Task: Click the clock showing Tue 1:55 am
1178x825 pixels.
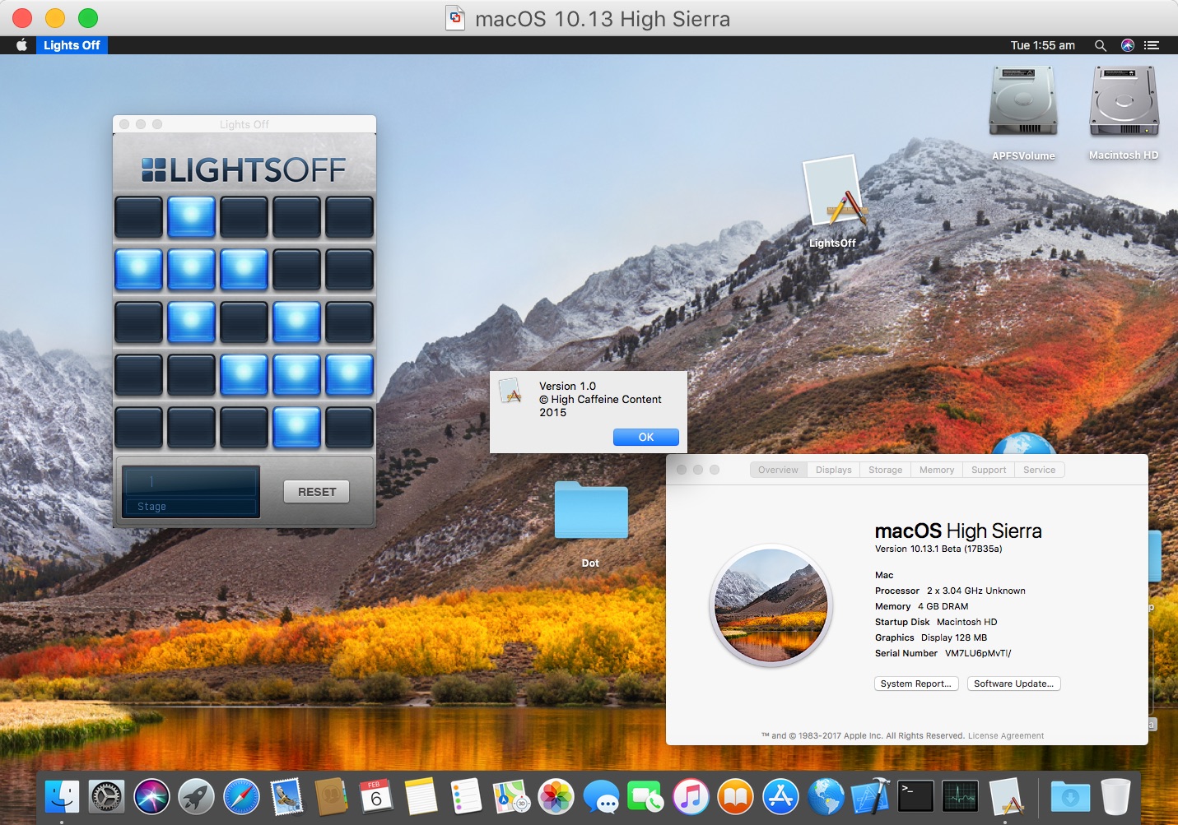Action: pyautogui.click(x=1043, y=45)
